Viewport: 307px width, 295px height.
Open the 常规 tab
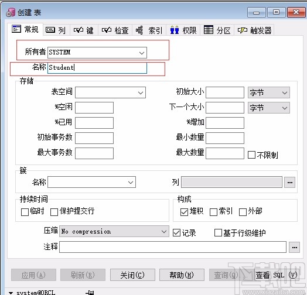pos(25,29)
